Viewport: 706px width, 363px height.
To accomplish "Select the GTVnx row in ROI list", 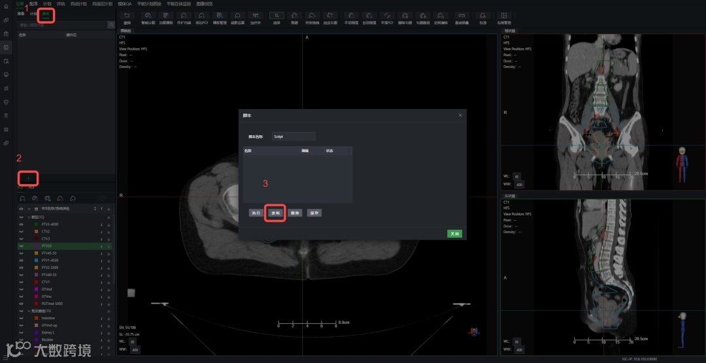I will pyautogui.click(x=65, y=296).
